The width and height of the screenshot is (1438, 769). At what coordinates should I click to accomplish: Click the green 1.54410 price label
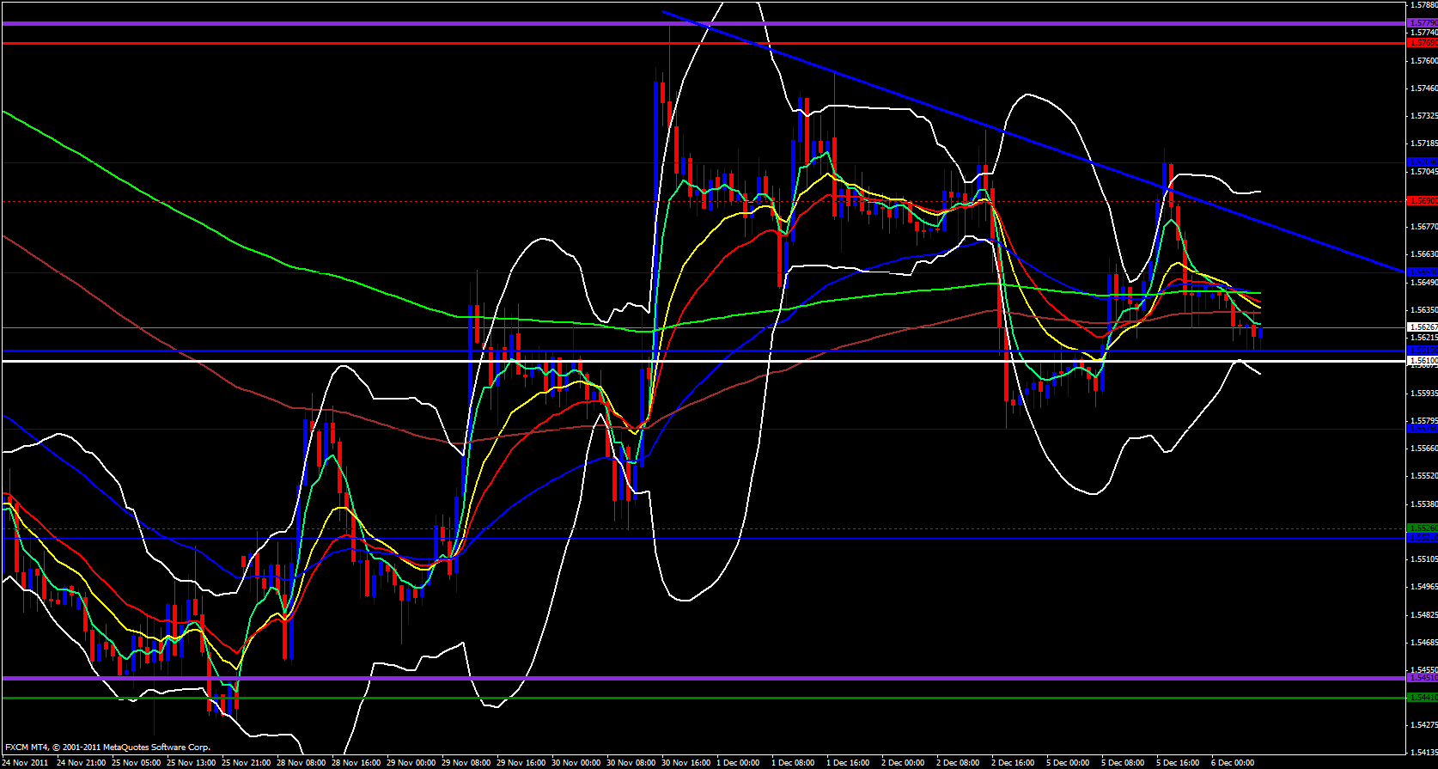tap(1423, 697)
